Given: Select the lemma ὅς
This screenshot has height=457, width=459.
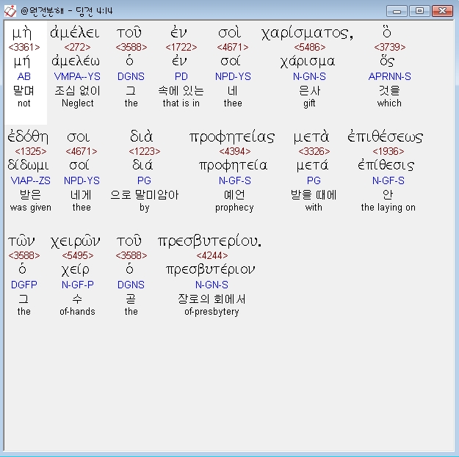Looking at the screenshot, I should (x=387, y=61).
